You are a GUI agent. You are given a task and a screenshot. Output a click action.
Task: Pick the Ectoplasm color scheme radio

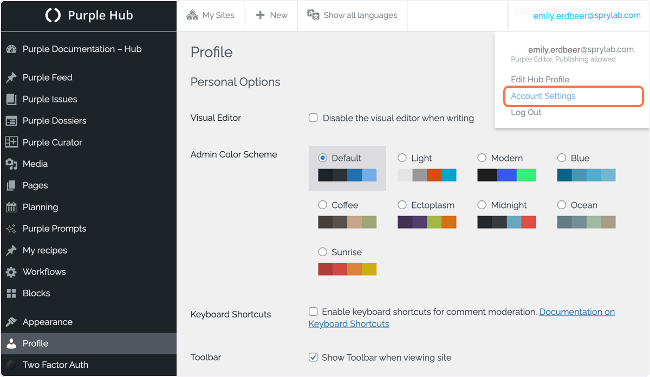click(402, 205)
